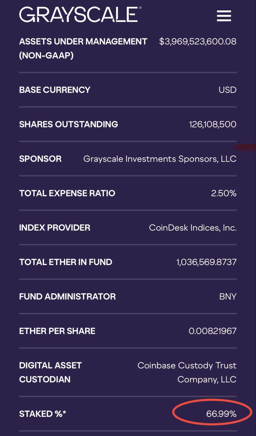Select the 126,108,500 shares value
Screen dimensions: 256x436
(212, 124)
